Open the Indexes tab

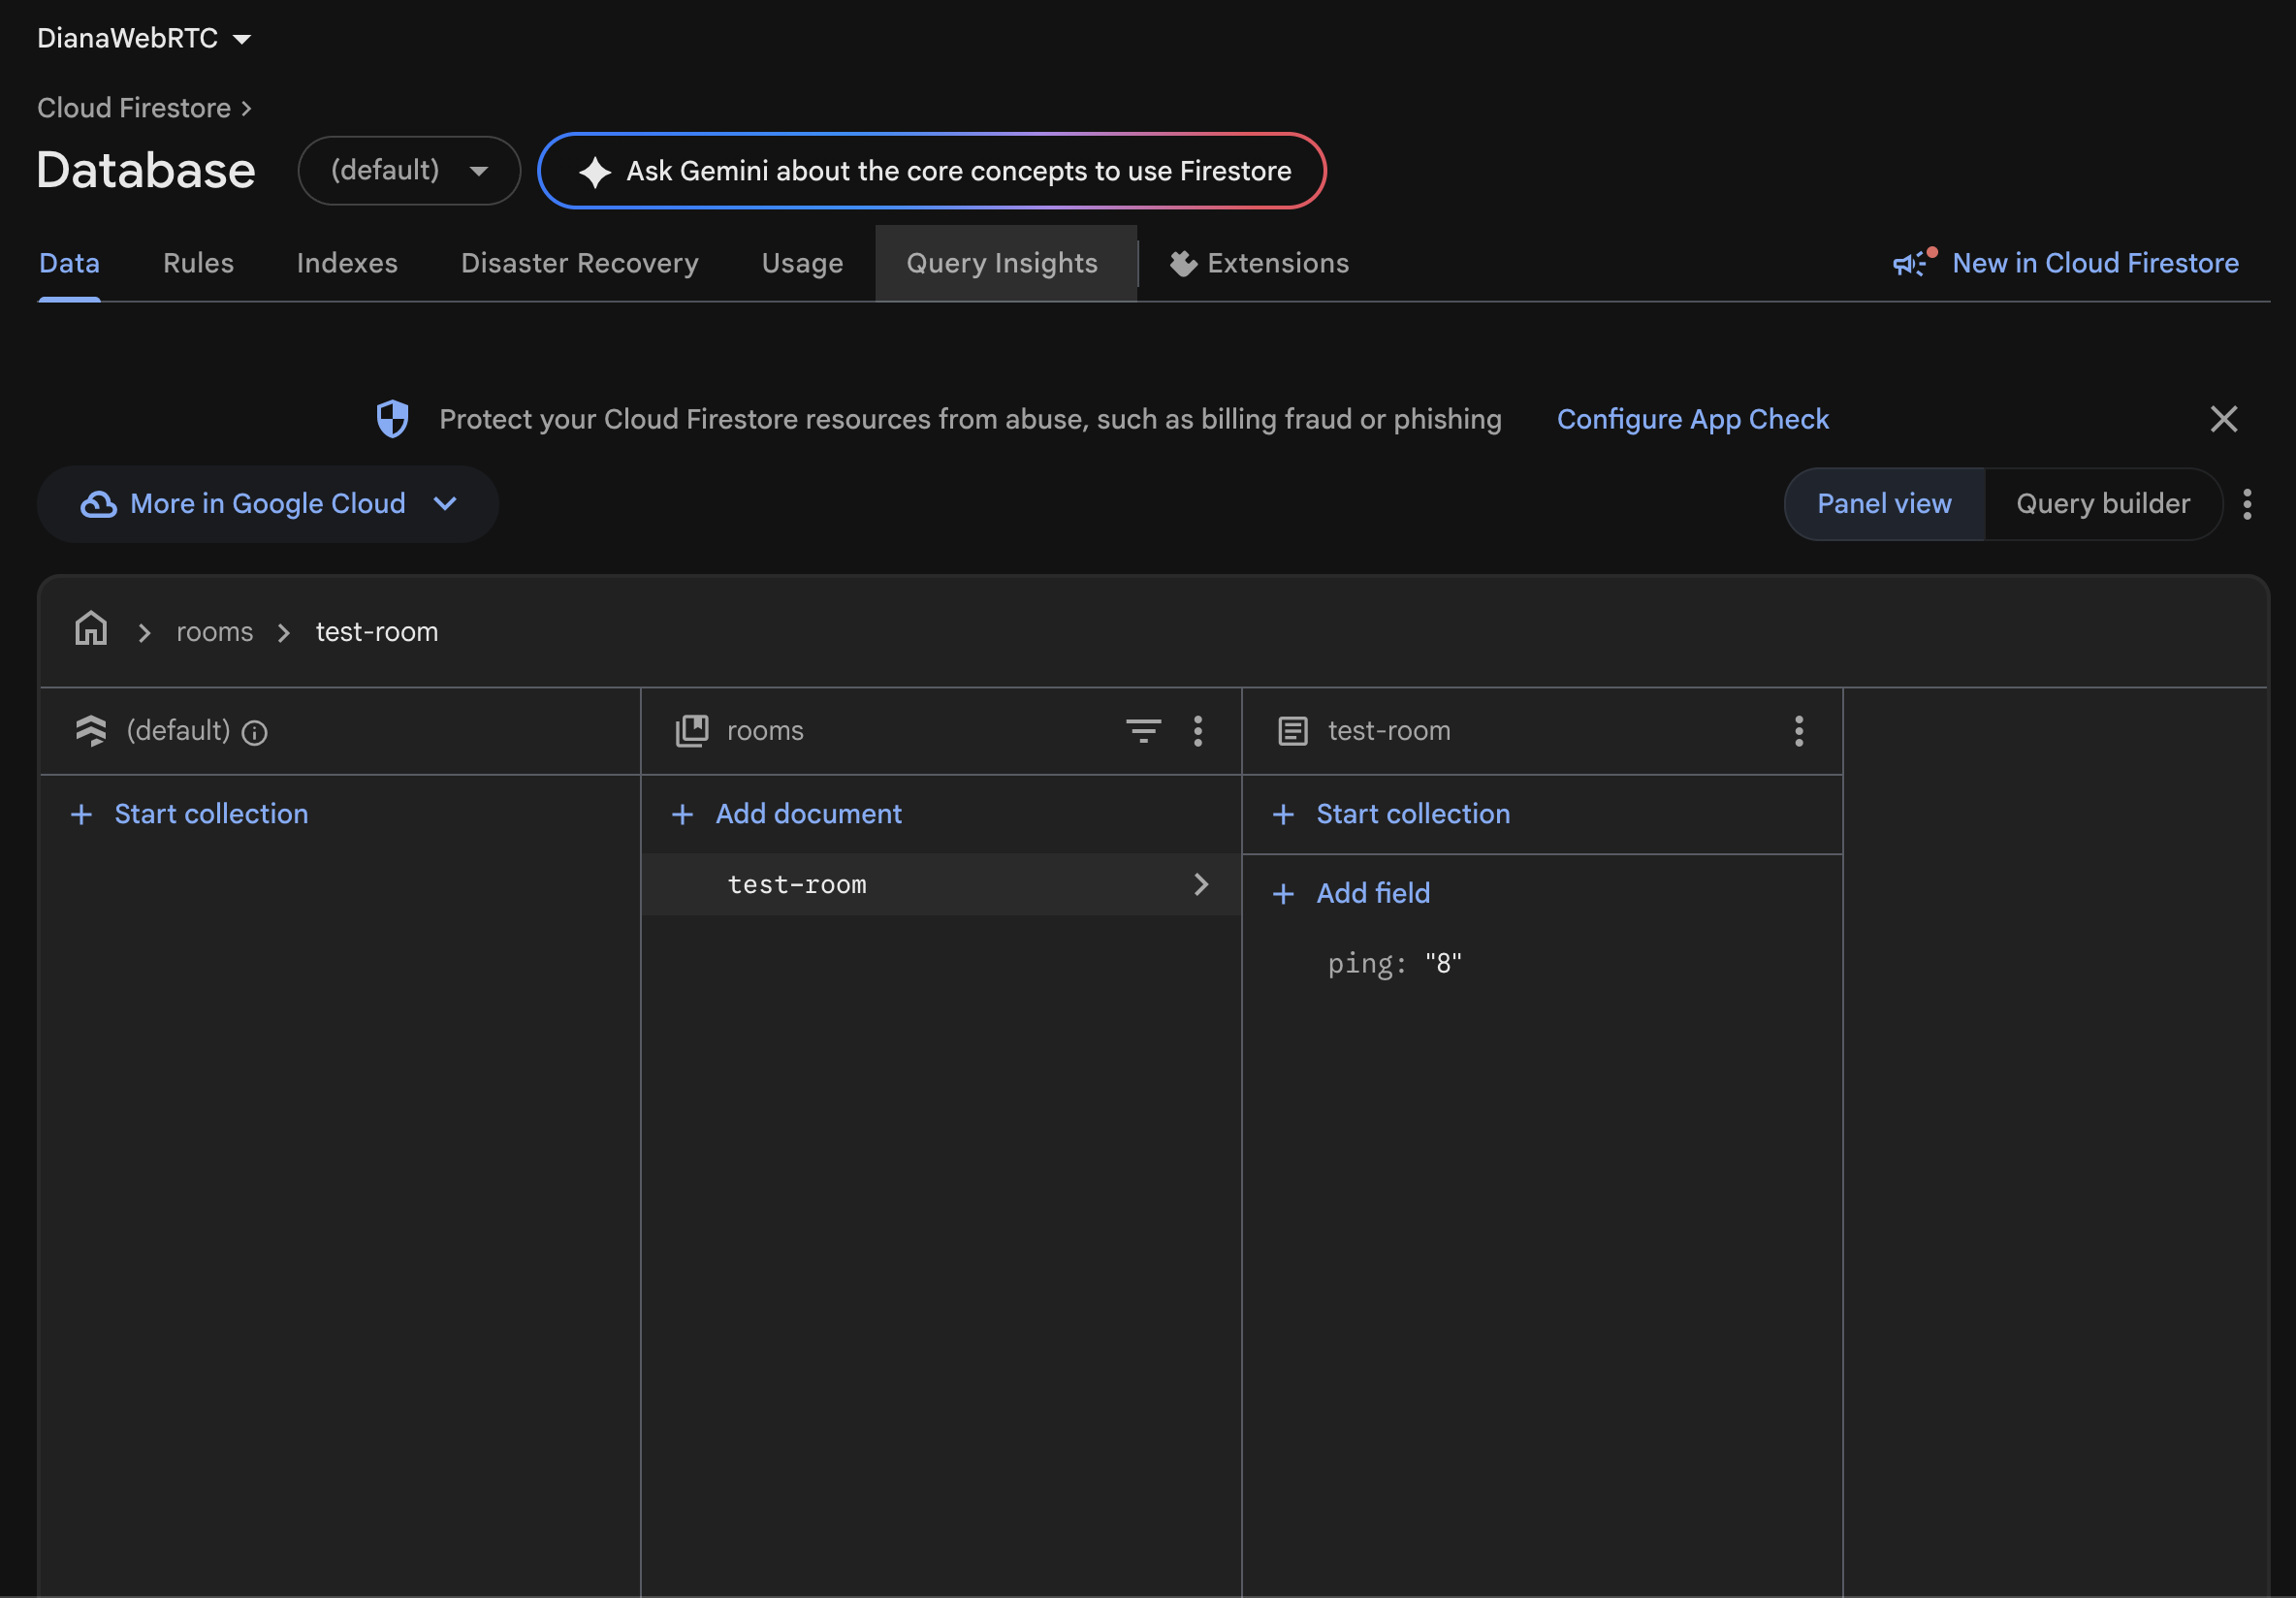(347, 263)
